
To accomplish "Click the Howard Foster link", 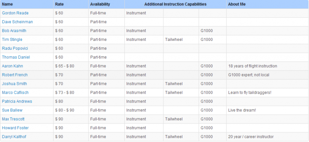I will coord(15,128).
